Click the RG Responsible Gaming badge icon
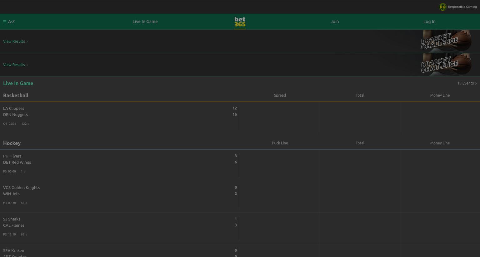The image size is (480, 257). pos(442,7)
